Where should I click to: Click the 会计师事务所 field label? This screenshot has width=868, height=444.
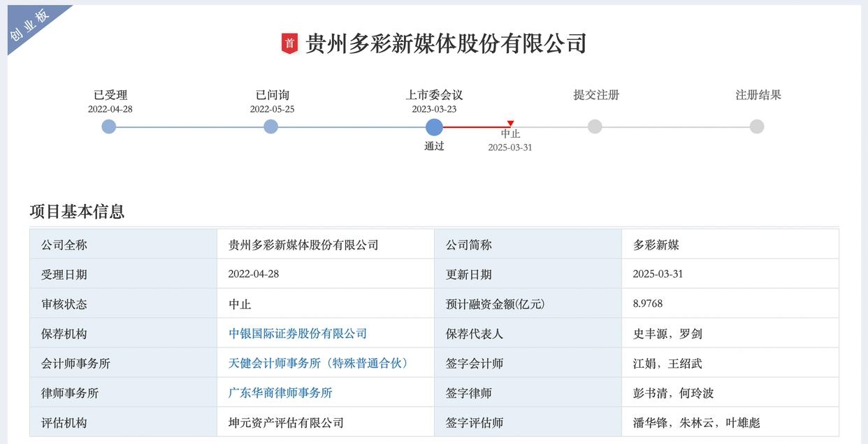click(x=75, y=364)
